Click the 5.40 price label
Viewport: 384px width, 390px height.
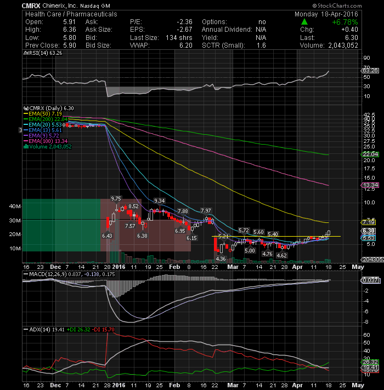[273, 234]
